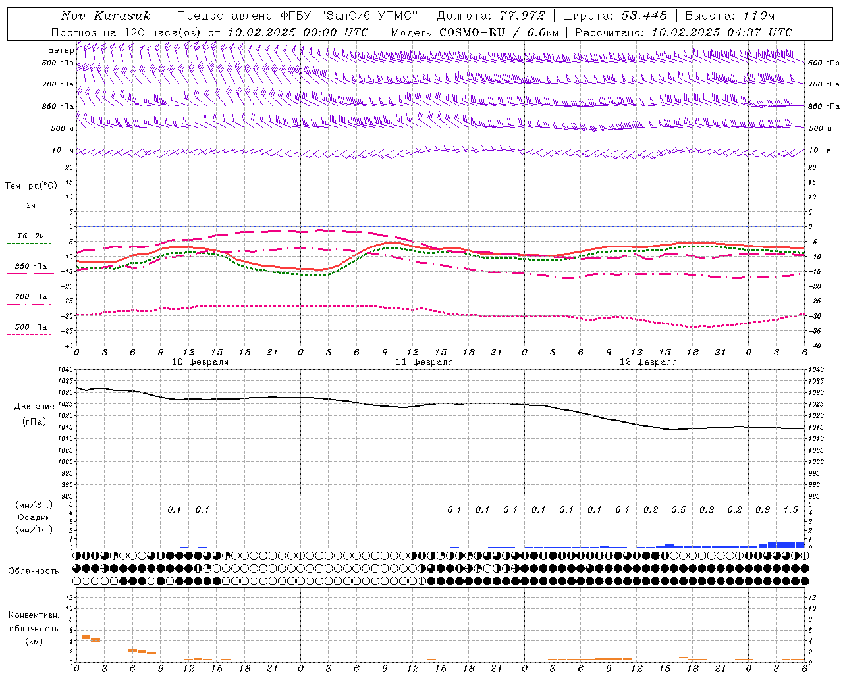The height and width of the screenshot is (674, 843).
Task: Click the '1.5' three-hour precipitation value
Action: coord(790,509)
